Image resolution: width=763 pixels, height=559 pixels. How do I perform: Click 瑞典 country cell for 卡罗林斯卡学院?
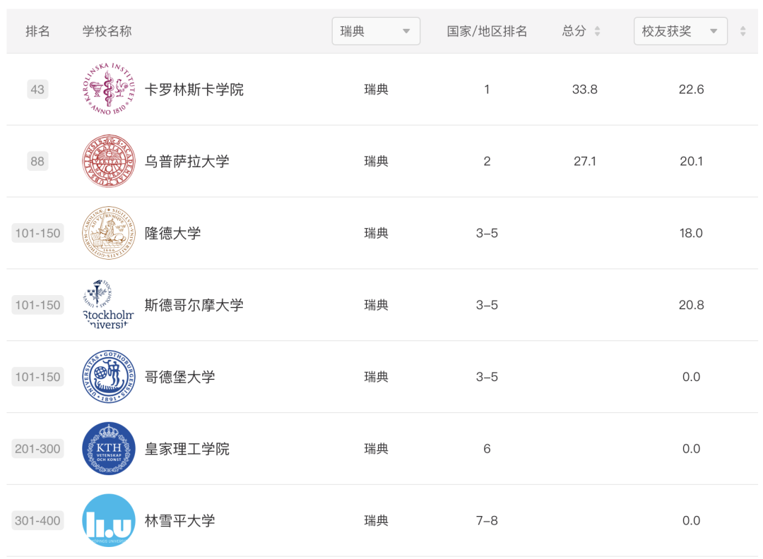tap(376, 90)
